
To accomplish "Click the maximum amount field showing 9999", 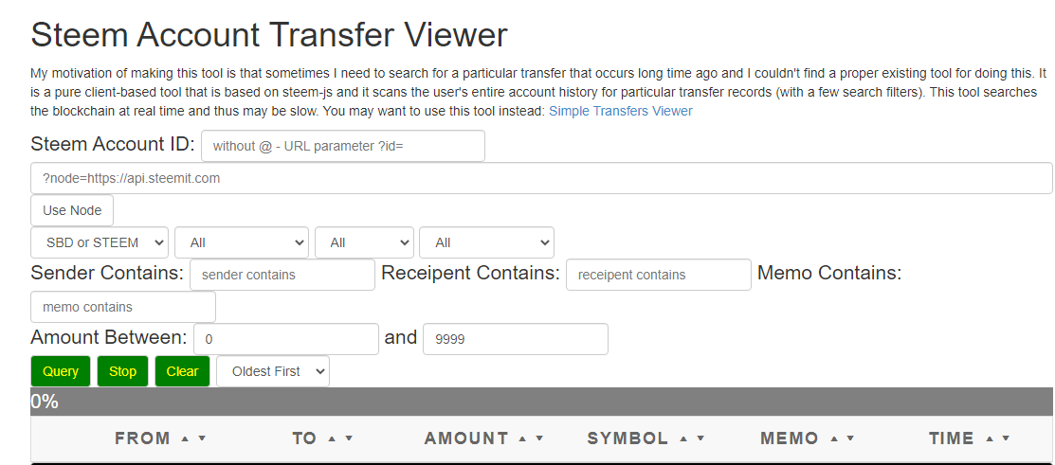I will (x=516, y=339).
